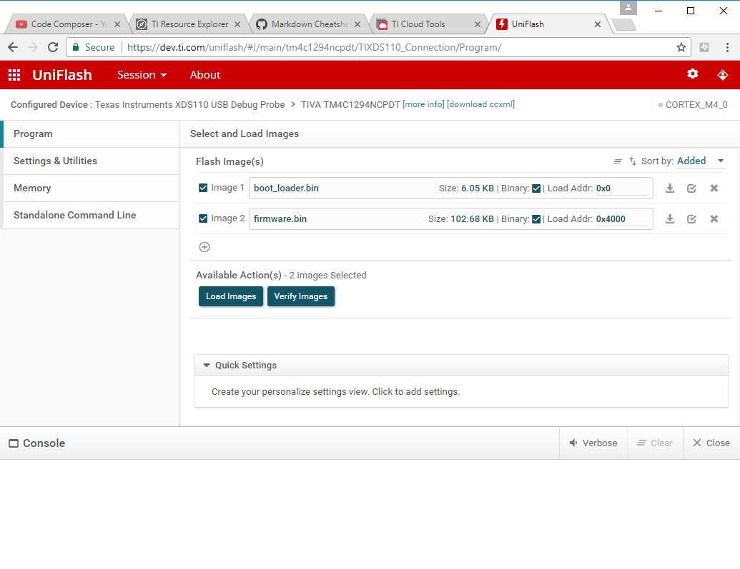Reload the browser page
Image resolution: width=740 pixels, height=569 pixels.
[53, 47]
